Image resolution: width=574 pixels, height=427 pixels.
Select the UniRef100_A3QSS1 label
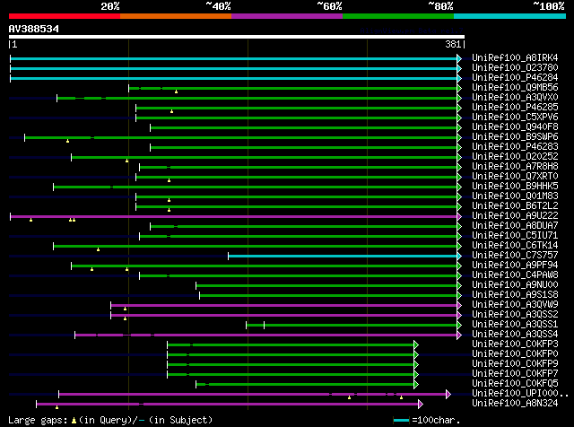515,325
